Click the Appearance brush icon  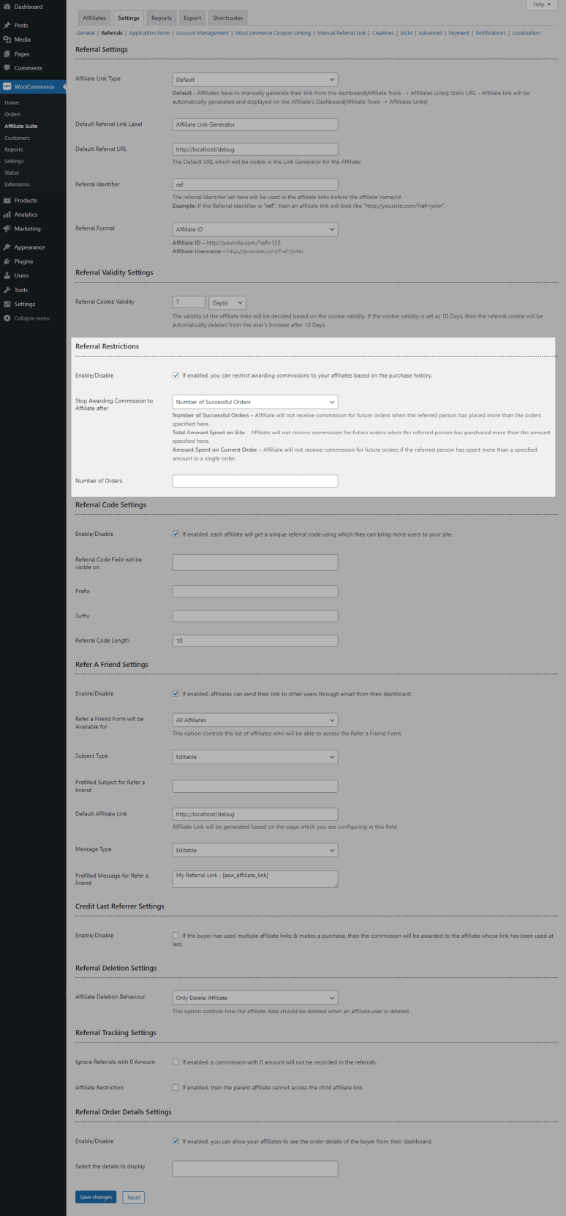click(x=7, y=247)
